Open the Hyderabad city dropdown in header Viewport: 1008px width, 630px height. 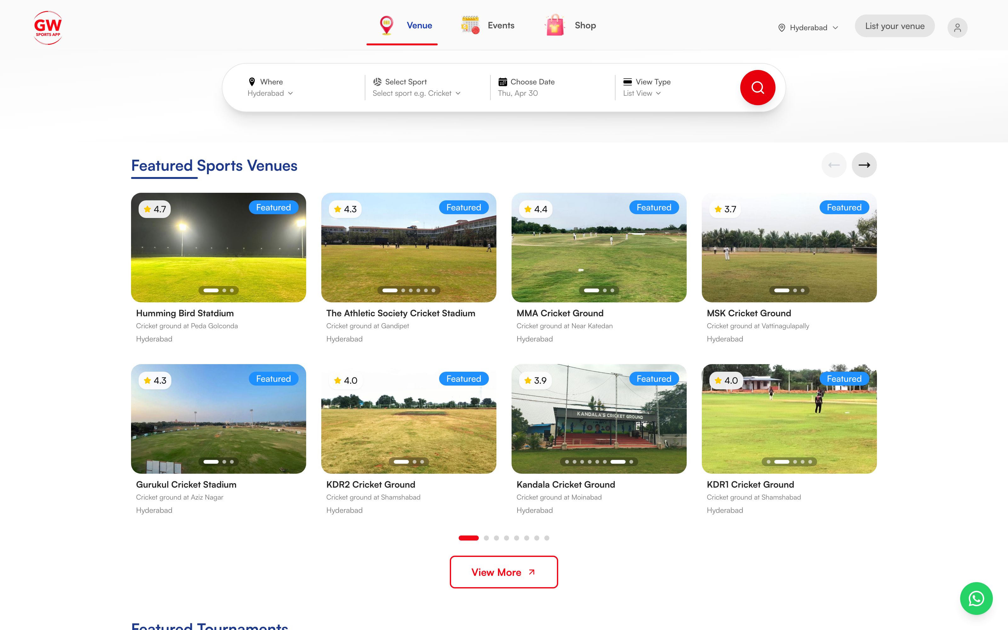coord(808,27)
